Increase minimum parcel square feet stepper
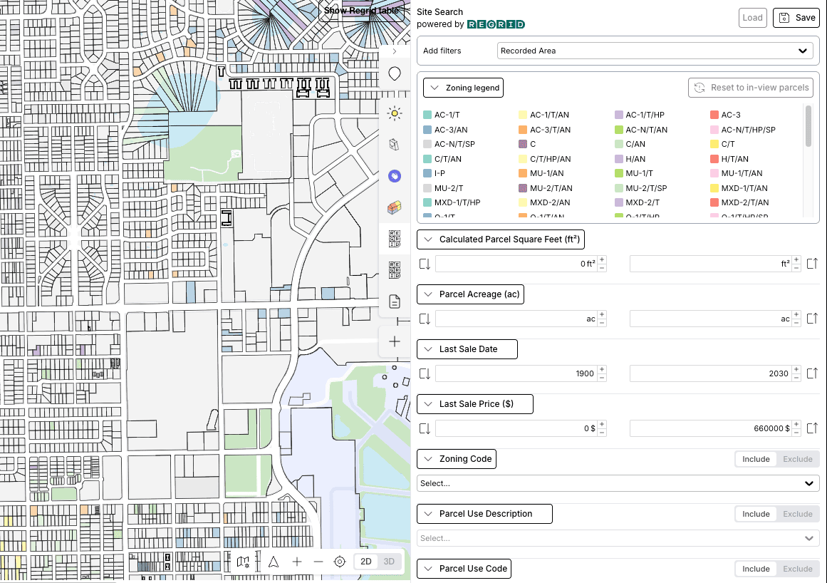 pyautogui.click(x=602, y=259)
